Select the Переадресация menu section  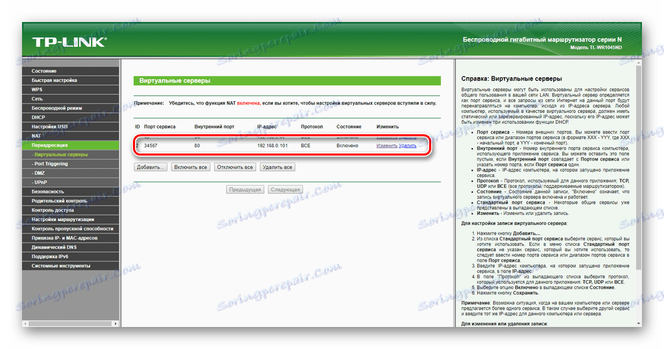click(x=71, y=145)
